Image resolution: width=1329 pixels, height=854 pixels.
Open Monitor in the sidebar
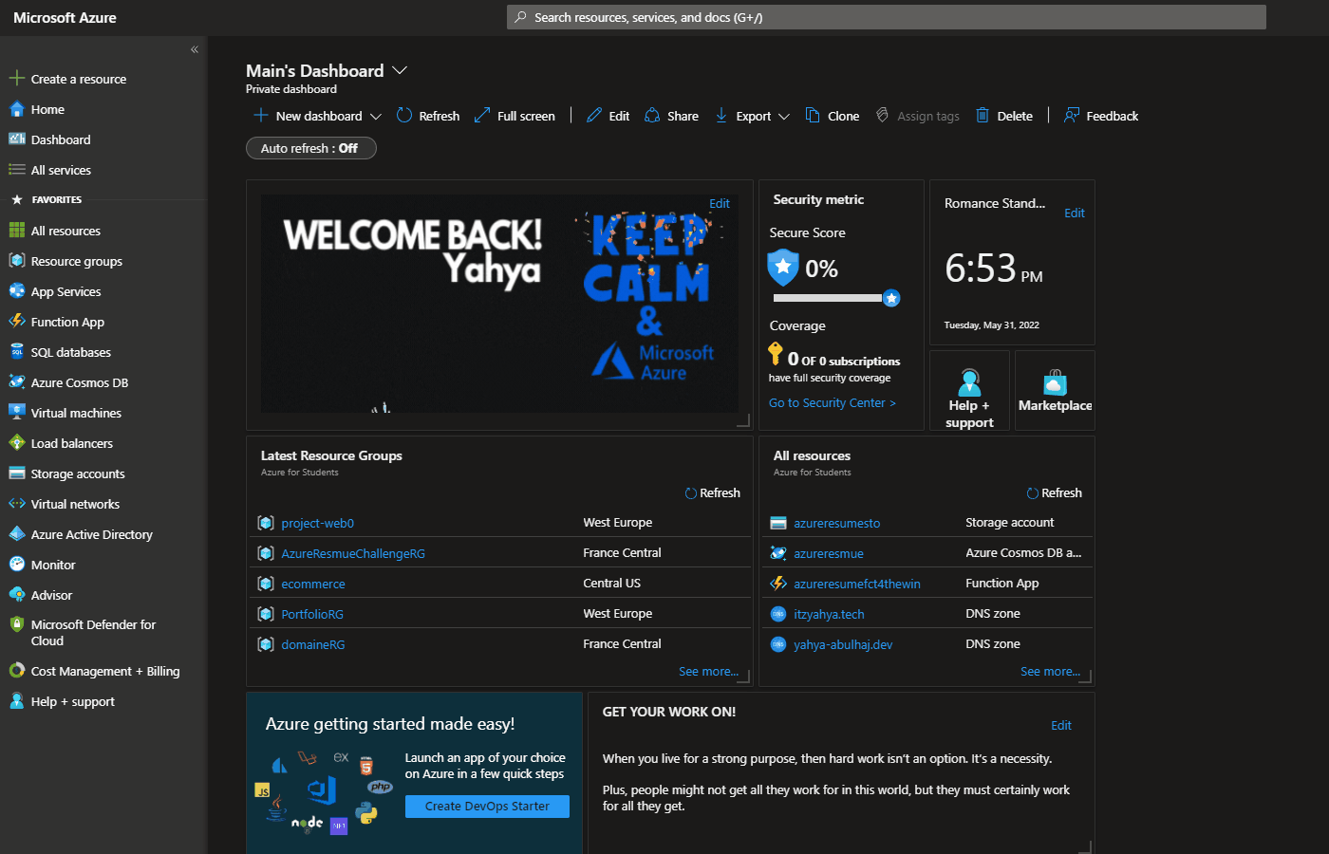pyautogui.click(x=53, y=565)
